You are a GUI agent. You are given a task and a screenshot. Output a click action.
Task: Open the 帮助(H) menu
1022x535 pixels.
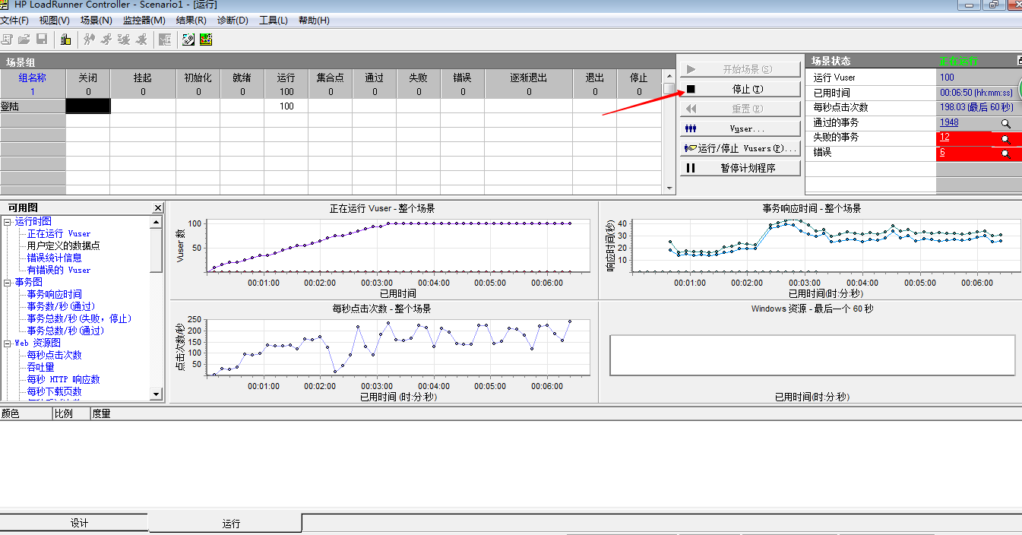(314, 21)
